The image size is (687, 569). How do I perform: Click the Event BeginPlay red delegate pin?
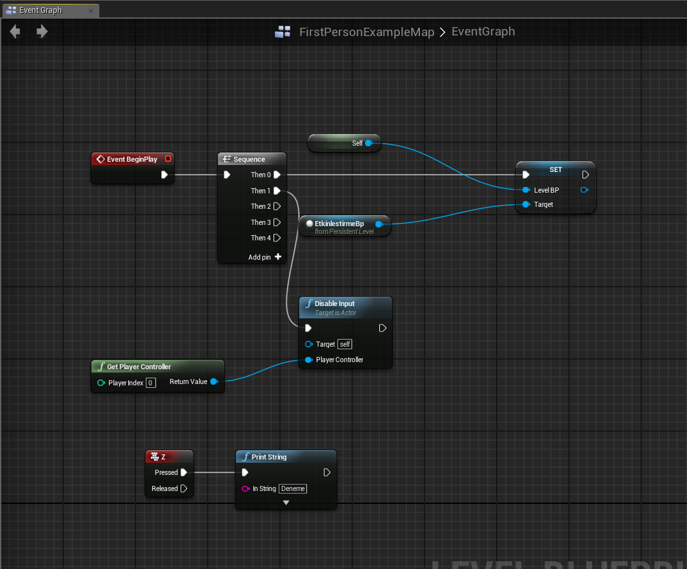[x=168, y=159]
